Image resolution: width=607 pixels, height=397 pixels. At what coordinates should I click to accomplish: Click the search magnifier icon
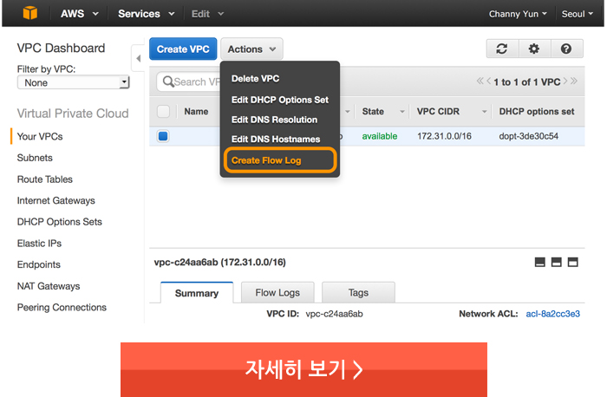[x=168, y=81]
